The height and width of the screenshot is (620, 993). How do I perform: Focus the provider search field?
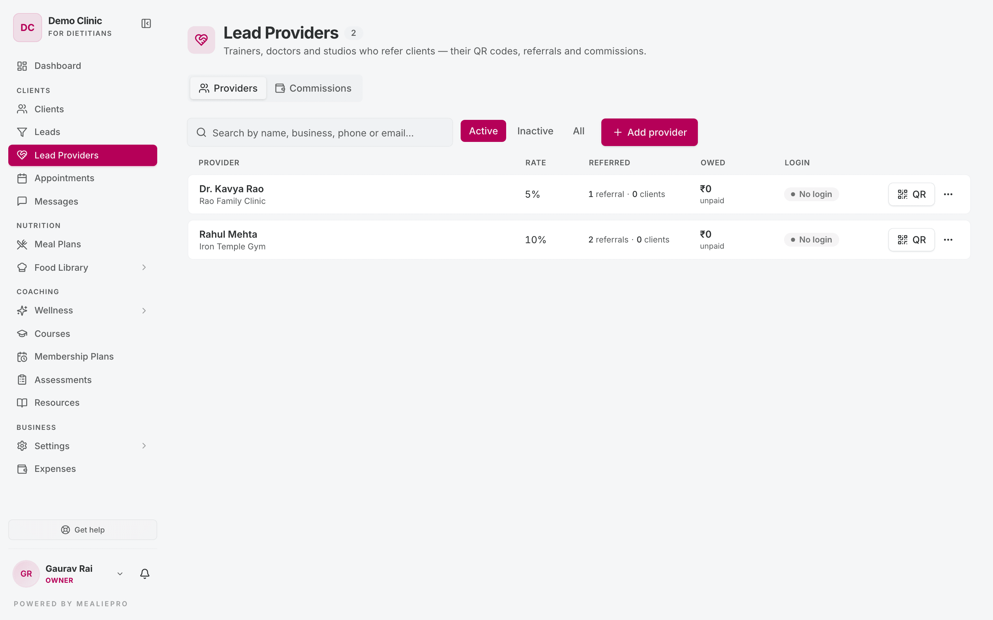coord(320,133)
